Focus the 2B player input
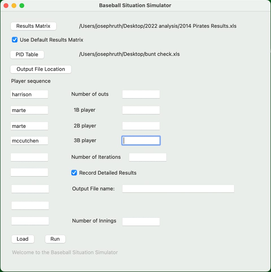The image size is (271, 272). [141, 126]
